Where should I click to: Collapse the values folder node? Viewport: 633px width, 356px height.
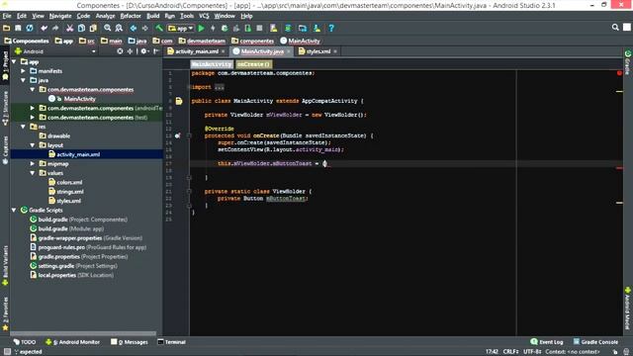tap(33, 173)
